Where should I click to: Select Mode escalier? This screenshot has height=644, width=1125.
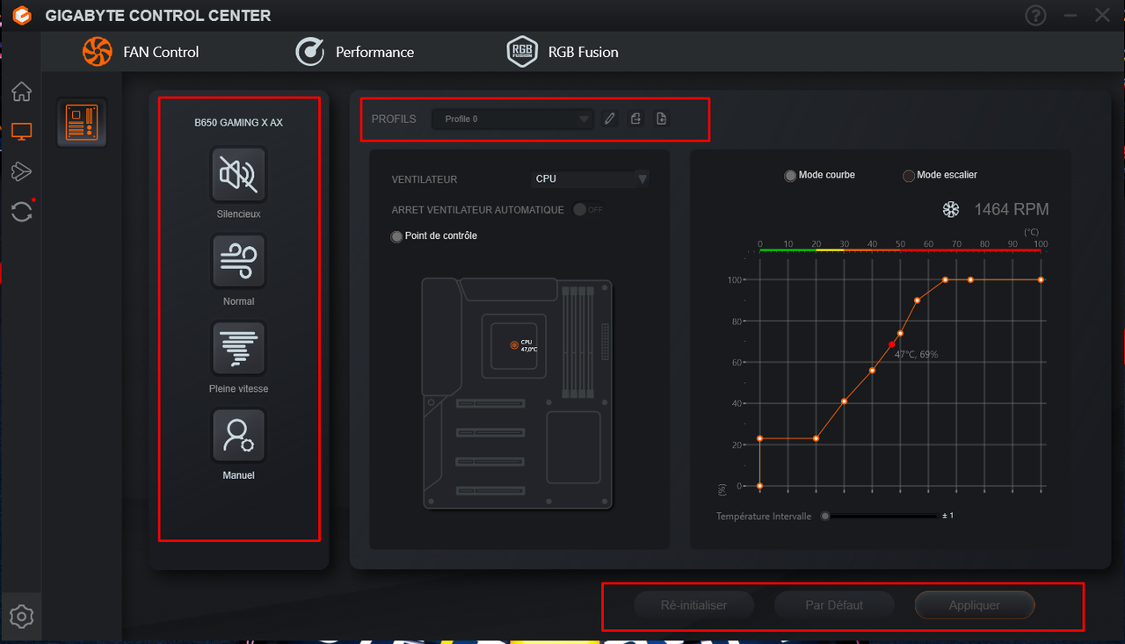point(908,175)
